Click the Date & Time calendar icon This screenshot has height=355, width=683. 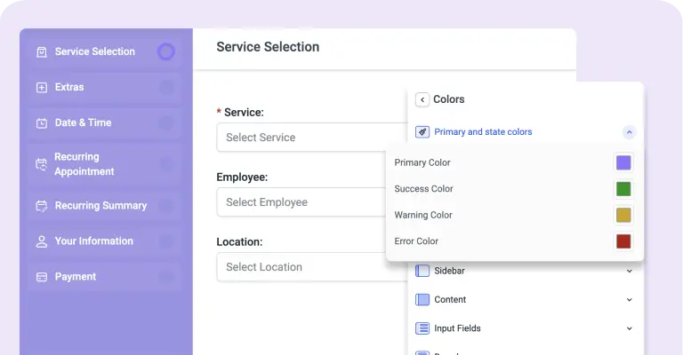pyautogui.click(x=42, y=123)
